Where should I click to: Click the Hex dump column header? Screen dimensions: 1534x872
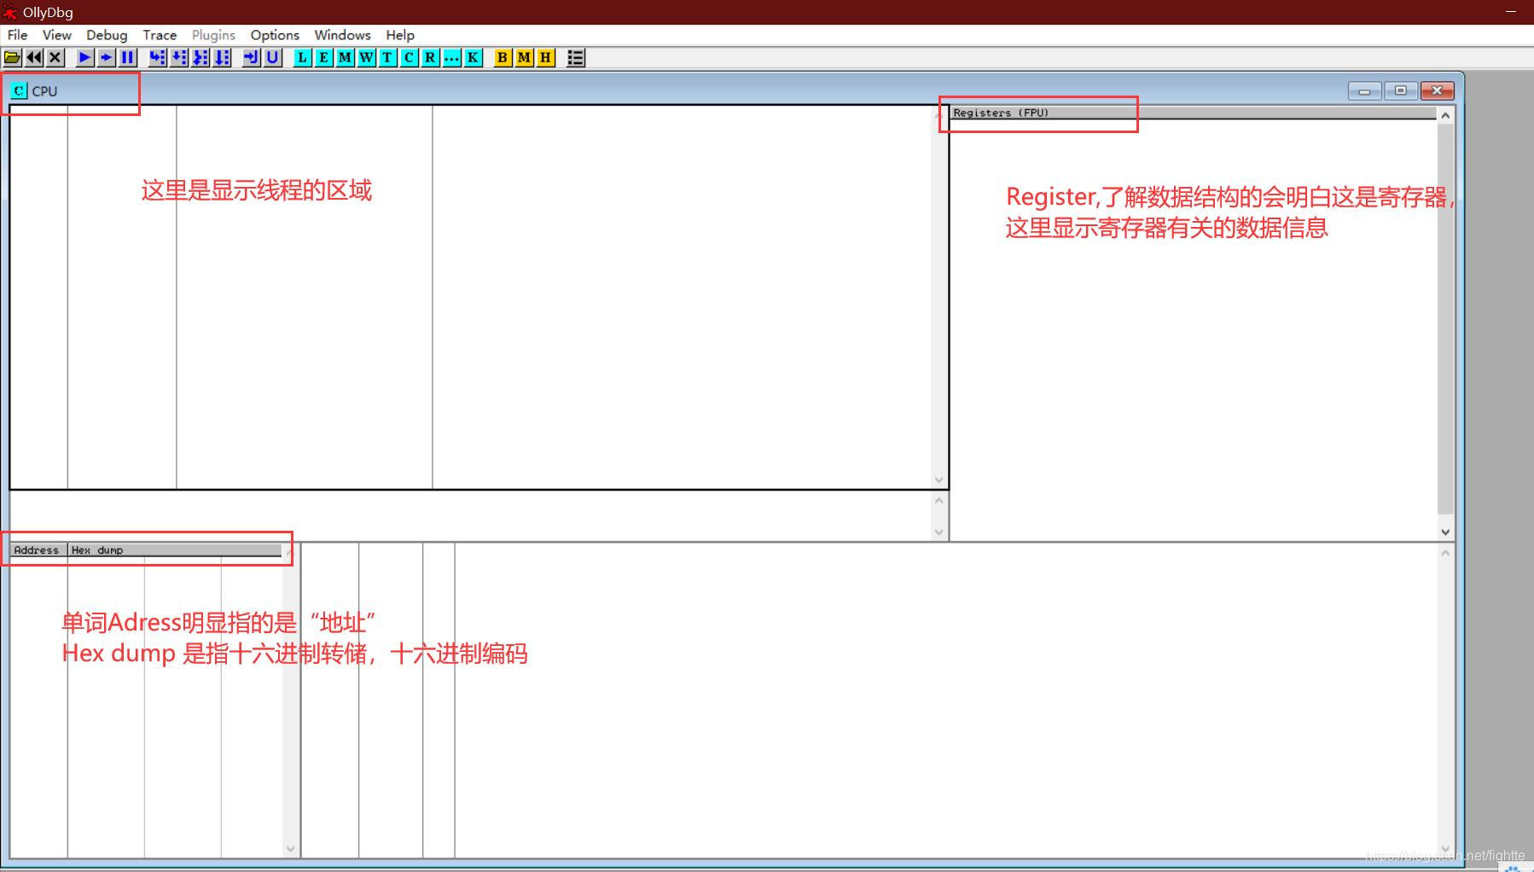pos(175,550)
